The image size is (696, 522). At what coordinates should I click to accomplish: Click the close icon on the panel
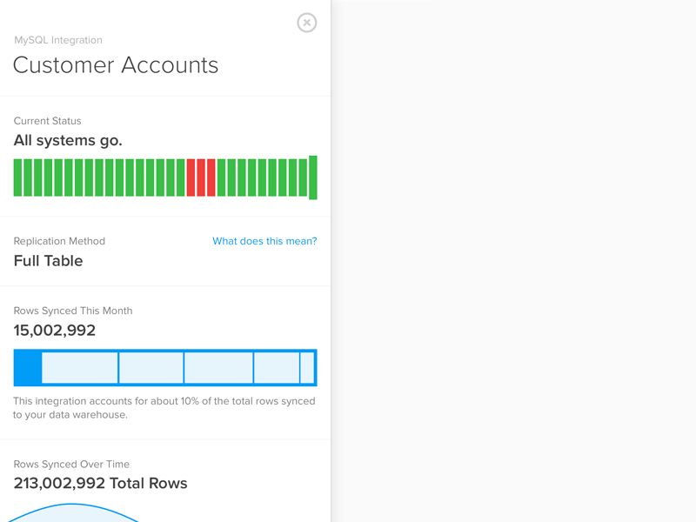306,23
